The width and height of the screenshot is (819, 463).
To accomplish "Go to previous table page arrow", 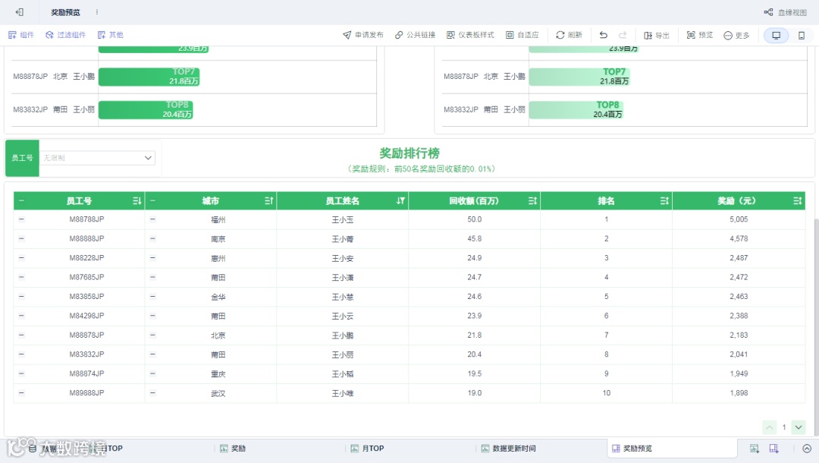I will pos(770,427).
